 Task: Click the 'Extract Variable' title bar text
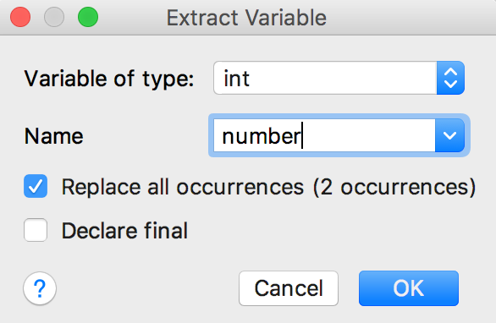point(246,18)
